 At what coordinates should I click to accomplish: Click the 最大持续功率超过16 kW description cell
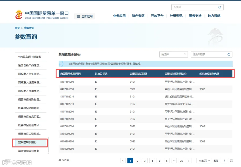[x=179, y=104]
